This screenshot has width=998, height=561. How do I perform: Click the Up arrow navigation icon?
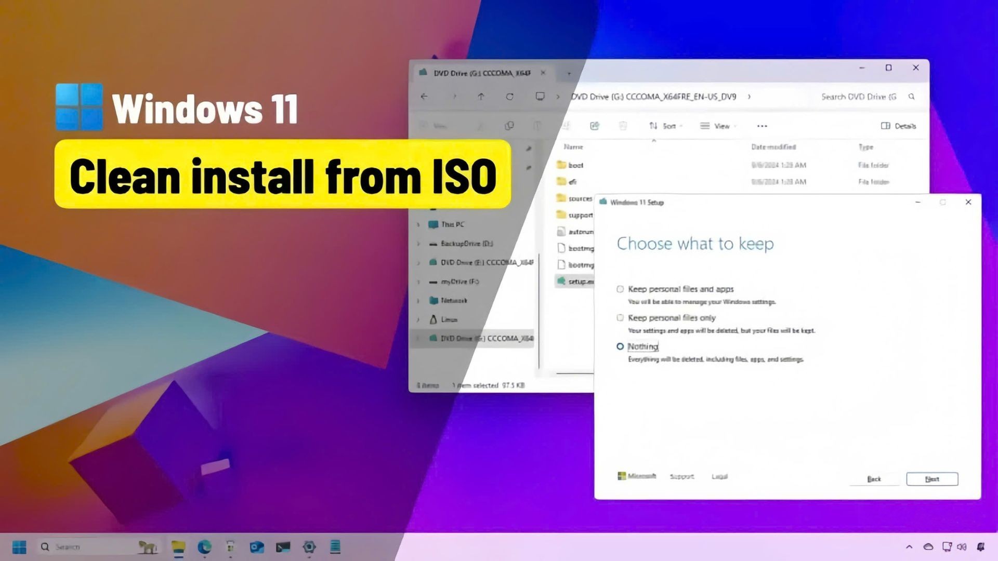tap(481, 97)
